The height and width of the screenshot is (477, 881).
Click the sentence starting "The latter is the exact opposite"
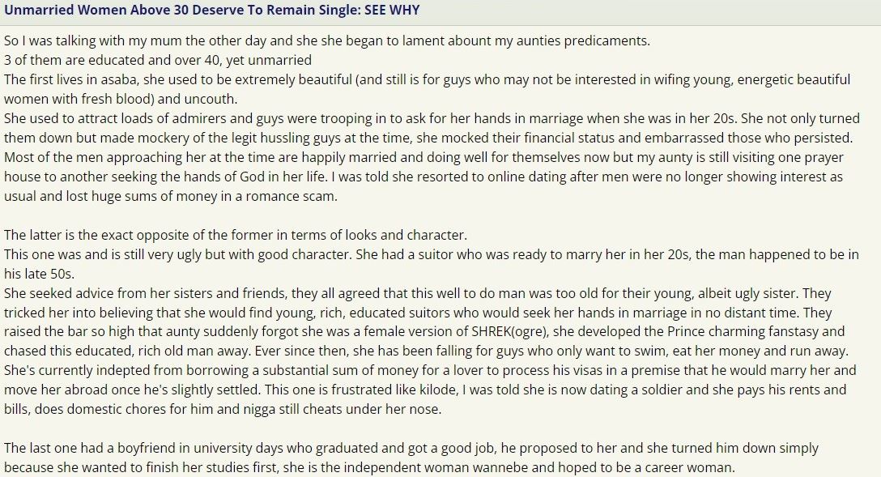tap(235, 235)
